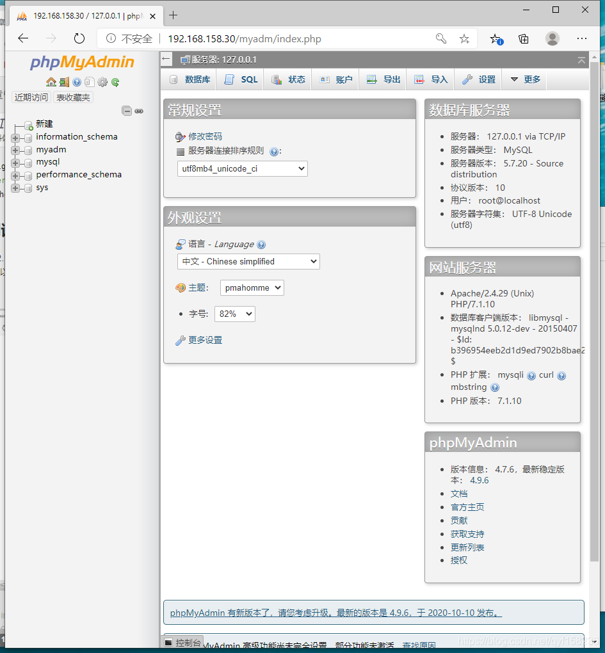This screenshot has width=605, height=653.
Task: Click the 更多设置 link
Action: pos(205,340)
